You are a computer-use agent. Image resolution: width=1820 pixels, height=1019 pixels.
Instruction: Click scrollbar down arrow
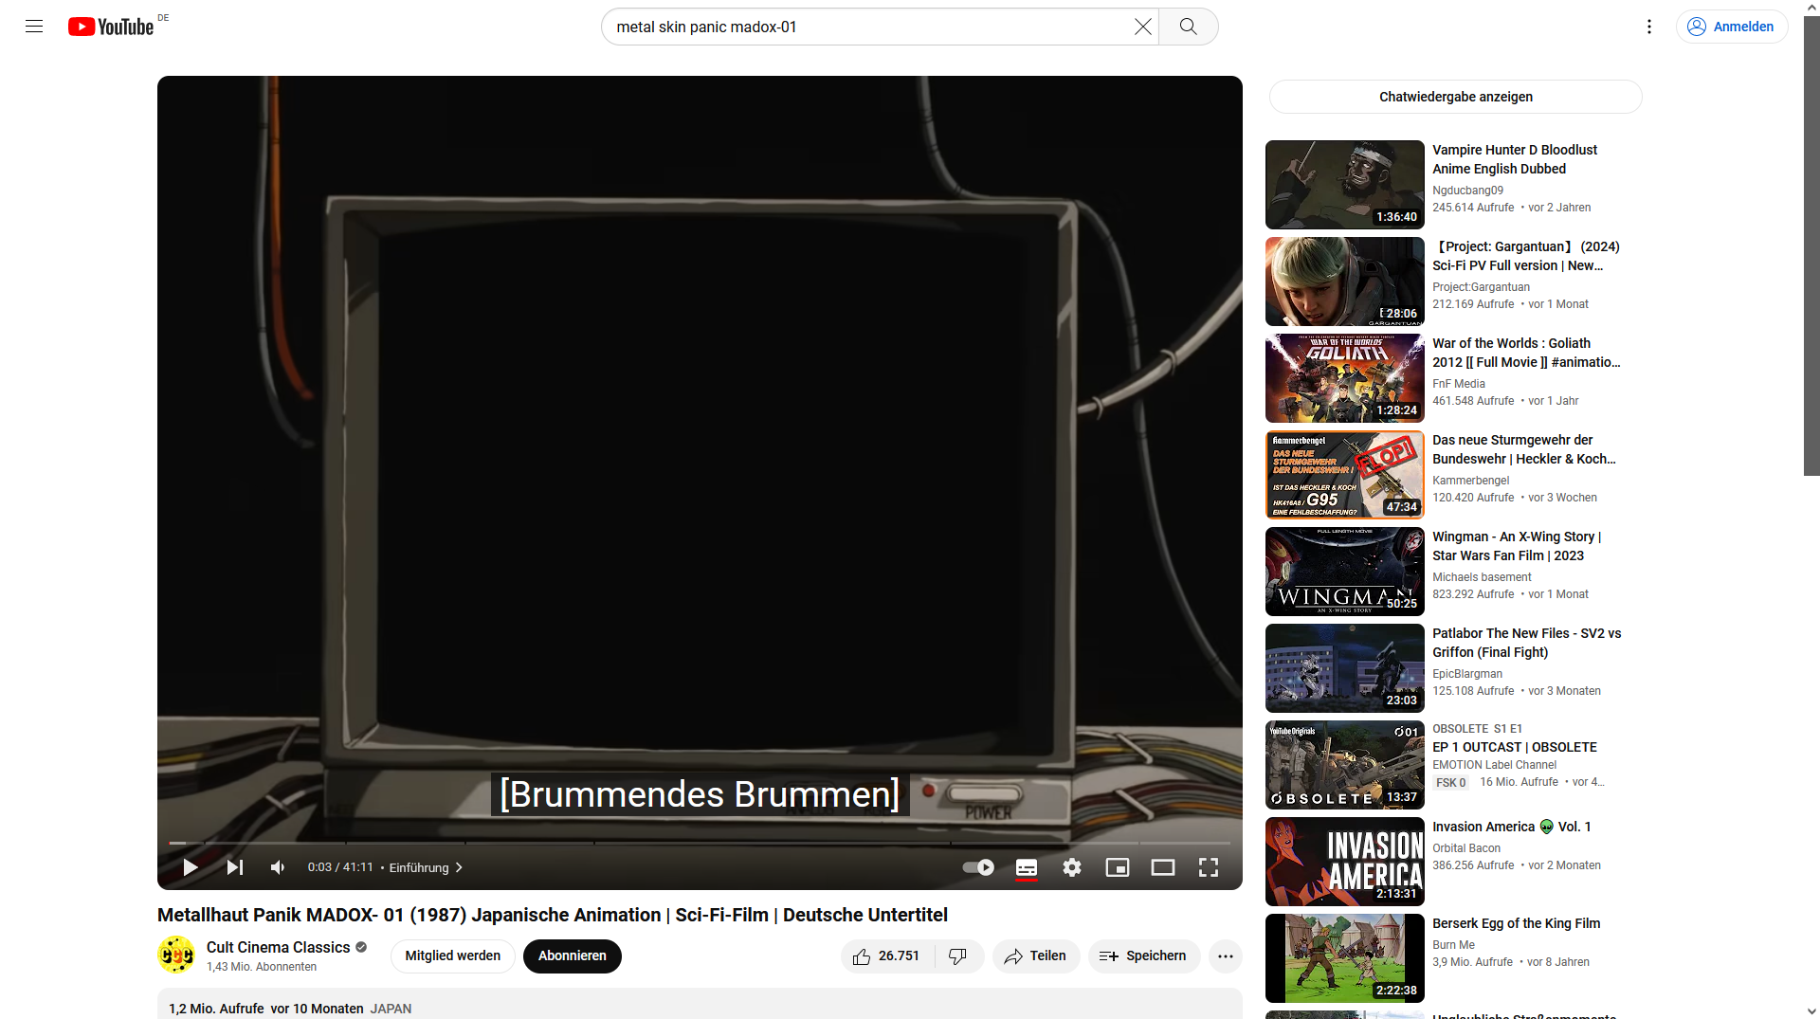[1811, 1011]
